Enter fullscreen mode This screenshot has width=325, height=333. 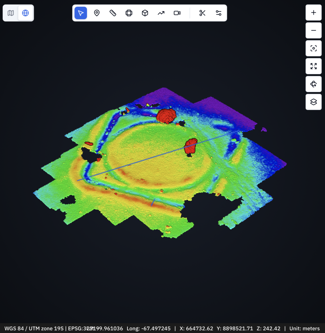(313, 66)
